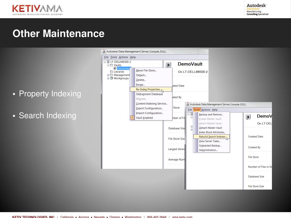Click the KETIV AMA logo
Viewport: 291px width, 218px height.
pyautogui.click(x=38, y=10)
